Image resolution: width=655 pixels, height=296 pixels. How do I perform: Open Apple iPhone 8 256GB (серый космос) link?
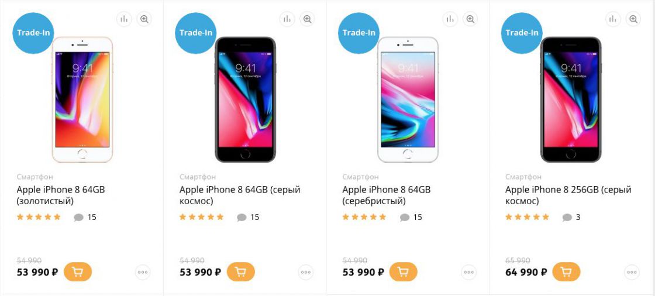(568, 195)
